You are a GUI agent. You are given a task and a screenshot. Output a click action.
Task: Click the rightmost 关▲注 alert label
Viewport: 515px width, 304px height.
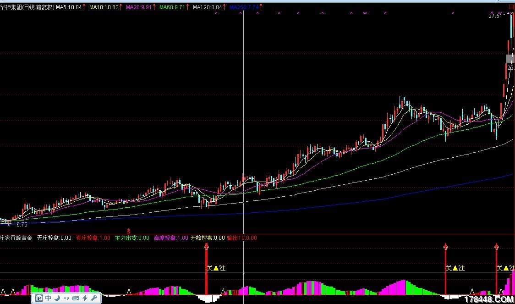(x=505, y=268)
